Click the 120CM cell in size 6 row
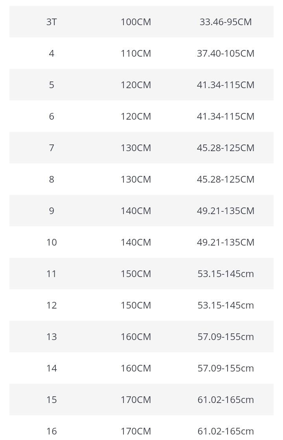The image size is (283, 440). (136, 116)
